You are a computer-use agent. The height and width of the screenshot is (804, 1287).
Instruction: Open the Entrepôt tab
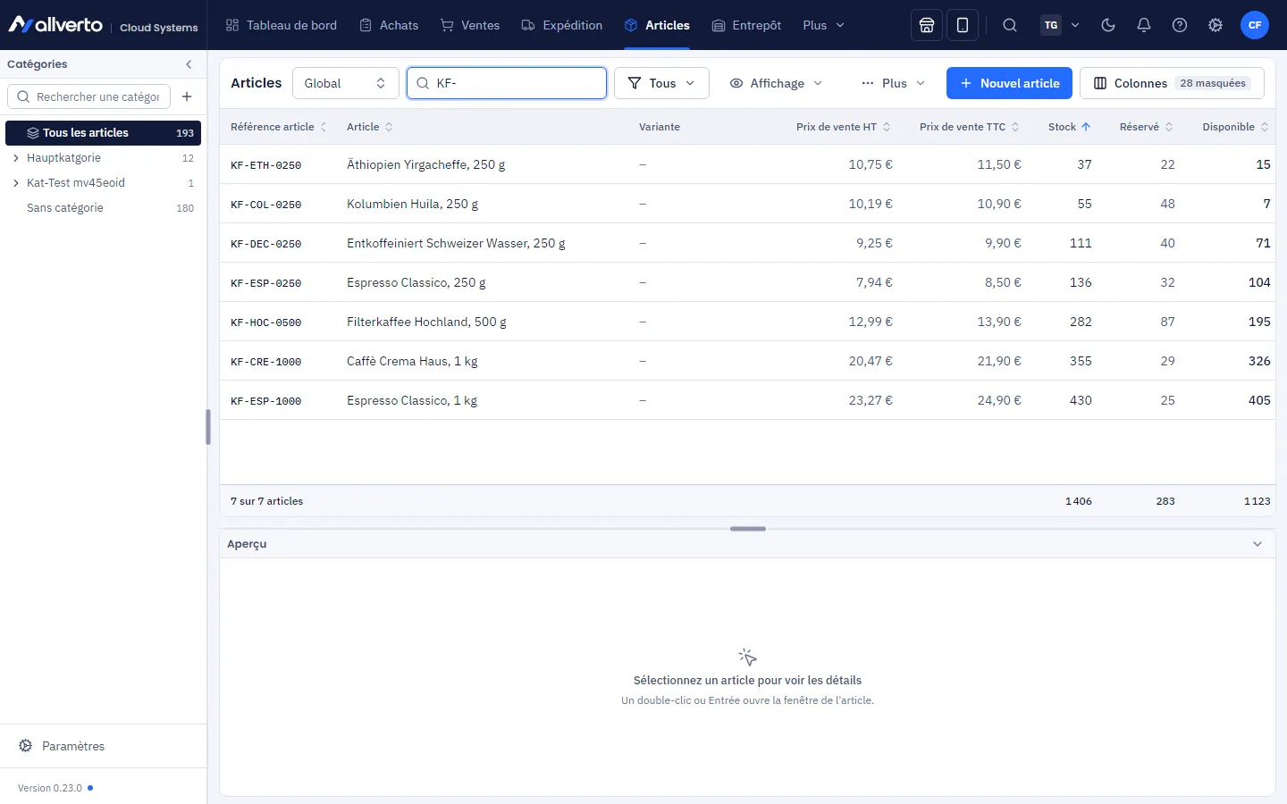tap(746, 25)
